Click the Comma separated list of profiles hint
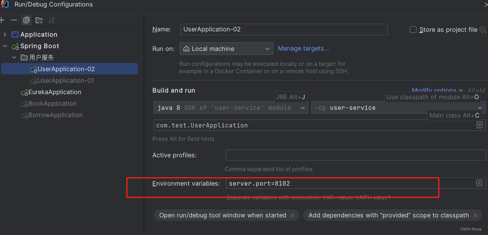The width and height of the screenshot is (488, 235). point(269,169)
